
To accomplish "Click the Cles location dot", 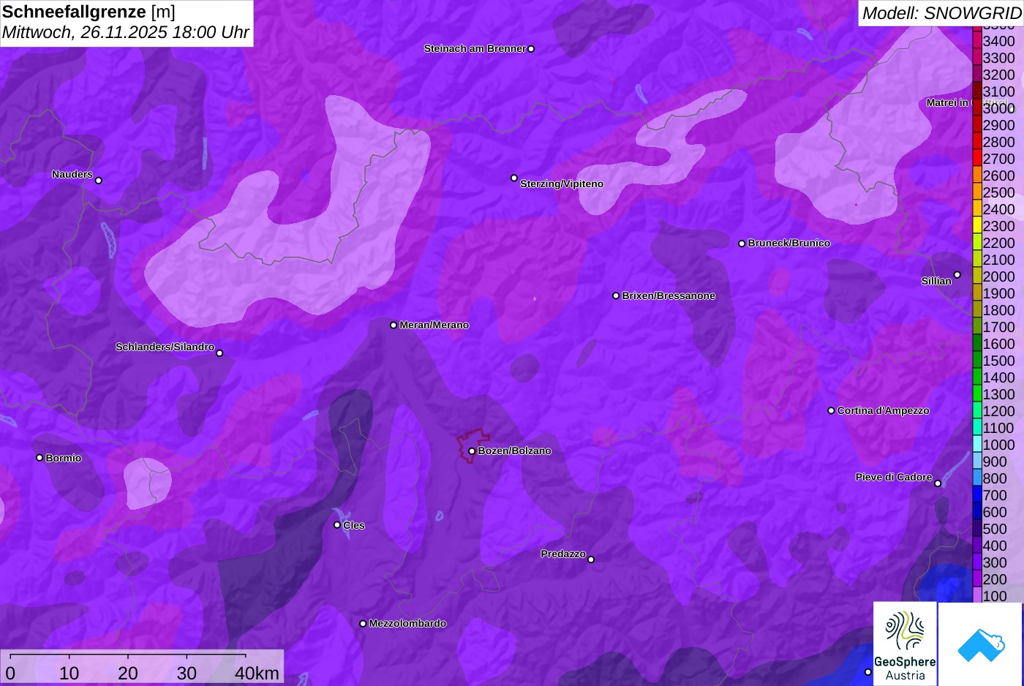I will (337, 524).
